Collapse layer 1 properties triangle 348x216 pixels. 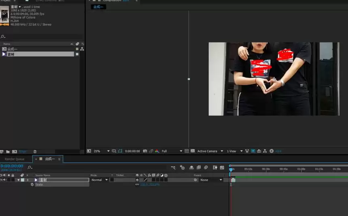coord(19,180)
